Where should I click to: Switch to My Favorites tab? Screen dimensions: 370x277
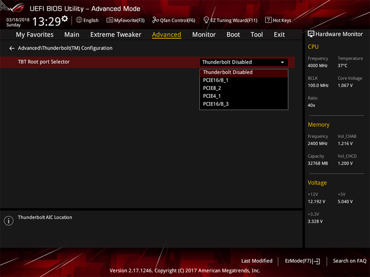pyautogui.click(x=35, y=35)
